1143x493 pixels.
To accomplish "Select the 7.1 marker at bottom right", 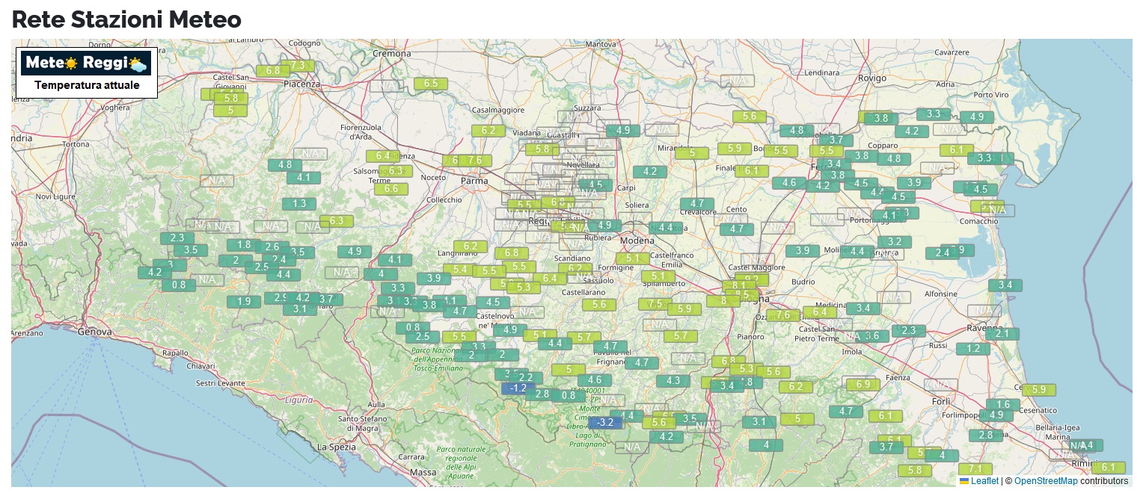I will [x=975, y=468].
